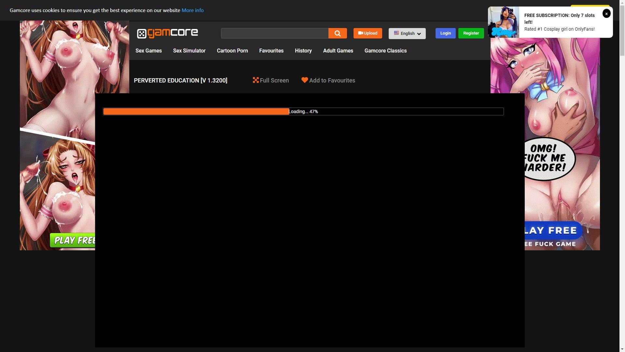The height and width of the screenshot is (352, 625).
Task: Click the Full Screen expand icon
Action: coord(256,80)
